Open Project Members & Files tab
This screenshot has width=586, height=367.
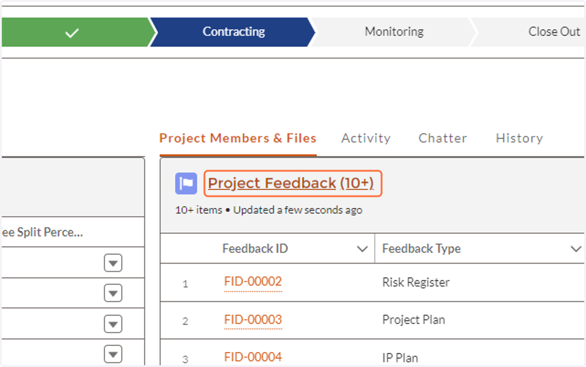238,138
